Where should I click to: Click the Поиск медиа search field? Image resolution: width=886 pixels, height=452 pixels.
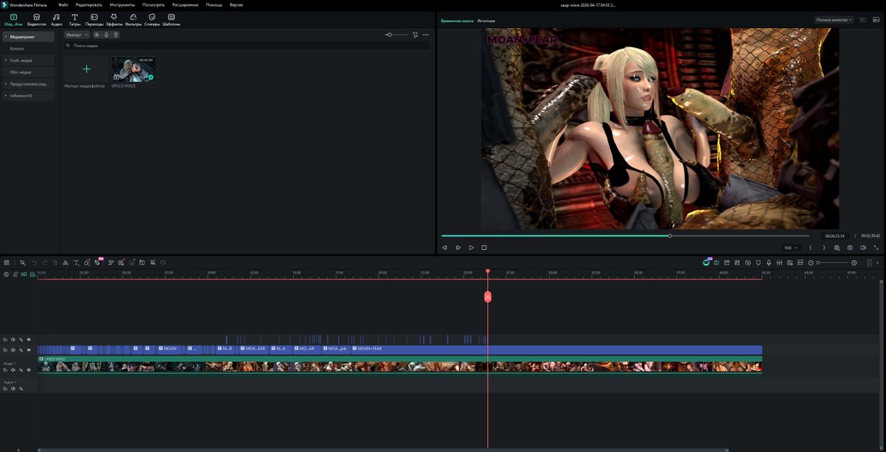[247, 46]
